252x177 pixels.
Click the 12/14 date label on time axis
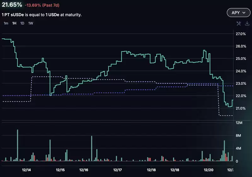point(26,170)
